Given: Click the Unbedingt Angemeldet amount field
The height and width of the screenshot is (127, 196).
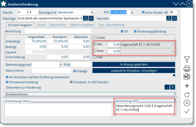Looking at the screenshot, I should click(36, 41).
